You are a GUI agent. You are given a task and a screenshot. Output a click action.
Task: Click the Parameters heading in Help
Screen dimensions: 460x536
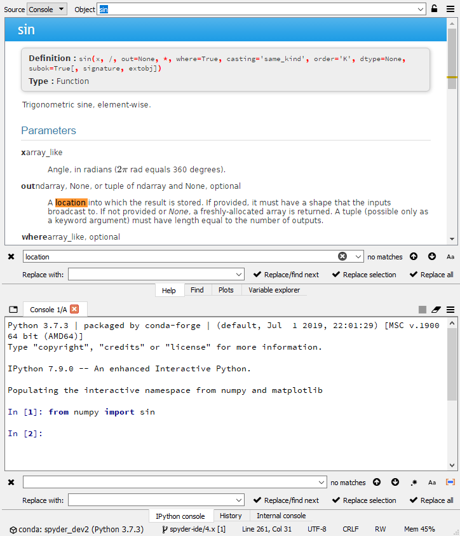[48, 130]
